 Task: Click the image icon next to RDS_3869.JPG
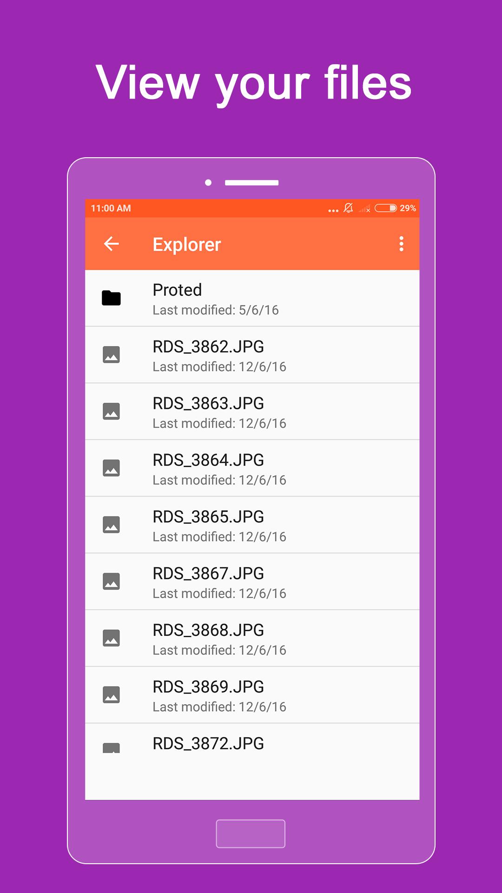click(111, 695)
